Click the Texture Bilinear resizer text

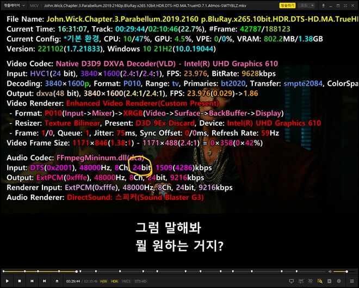[72, 123]
